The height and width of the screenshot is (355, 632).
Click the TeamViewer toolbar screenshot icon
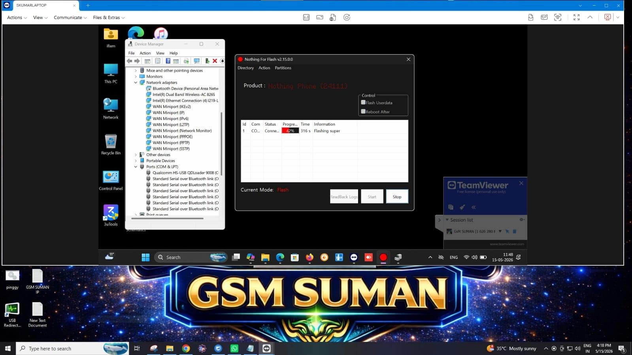click(558, 17)
